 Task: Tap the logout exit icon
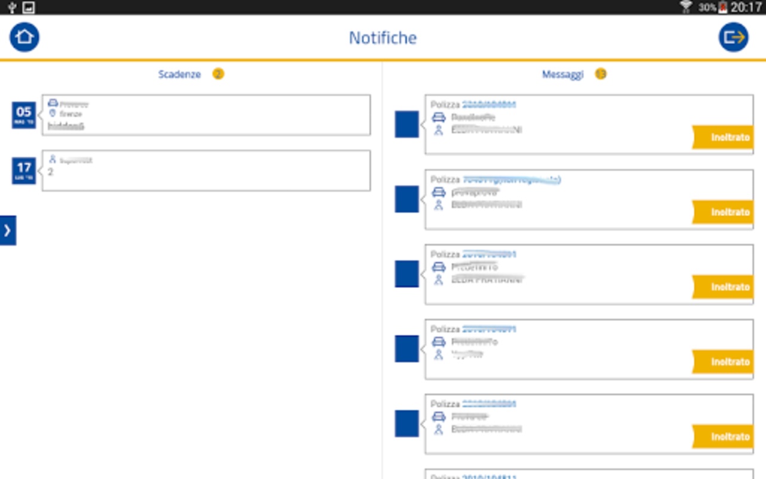tap(733, 37)
